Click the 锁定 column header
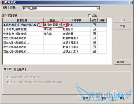 94,20
